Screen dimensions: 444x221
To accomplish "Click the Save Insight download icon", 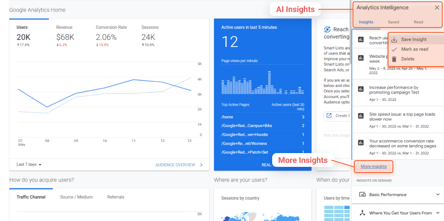I will coord(394,39).
